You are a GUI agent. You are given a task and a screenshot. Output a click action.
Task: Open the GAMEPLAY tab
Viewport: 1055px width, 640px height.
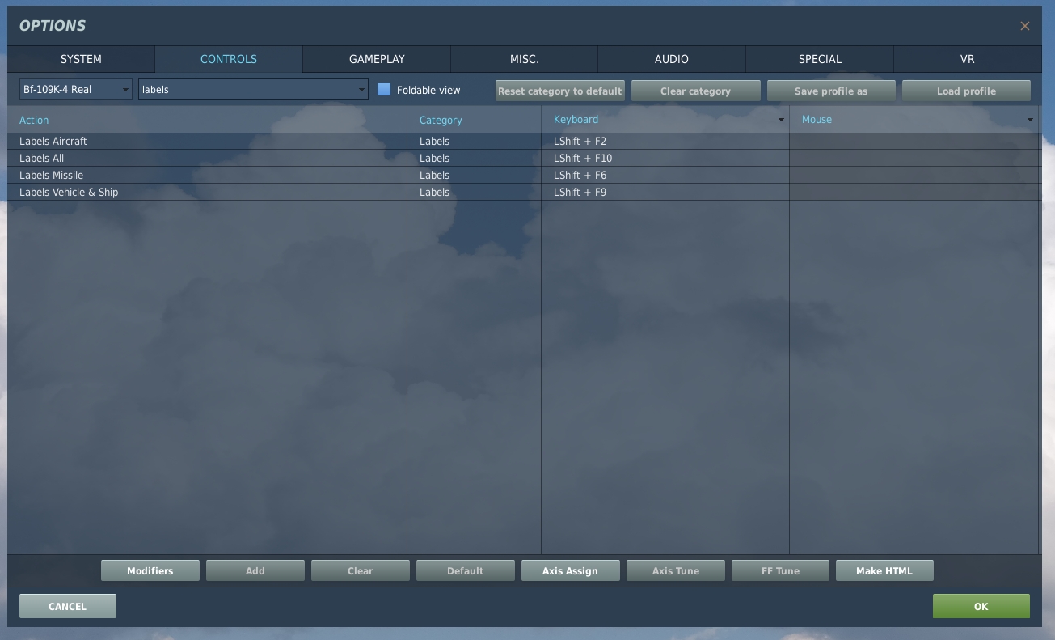[x=377, y=59]
